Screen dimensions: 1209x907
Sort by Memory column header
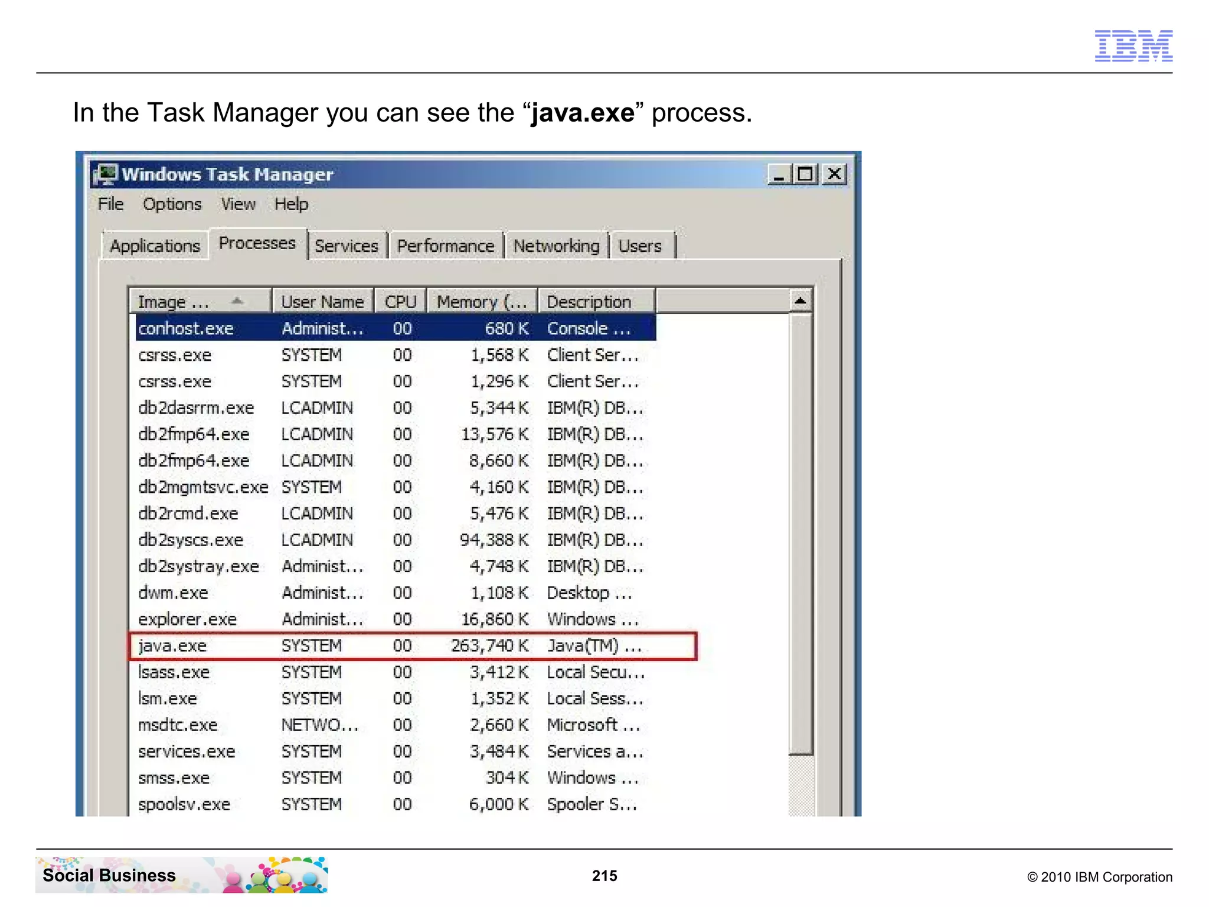pyautogui.click(x=482, y=302)
